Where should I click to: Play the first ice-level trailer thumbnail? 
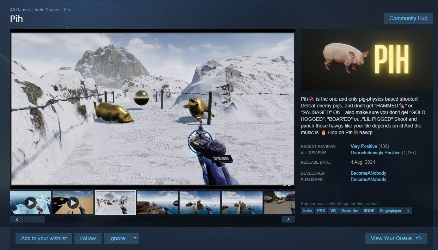click(31, 203)
